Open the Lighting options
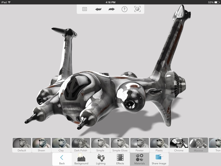 (101, 159)
